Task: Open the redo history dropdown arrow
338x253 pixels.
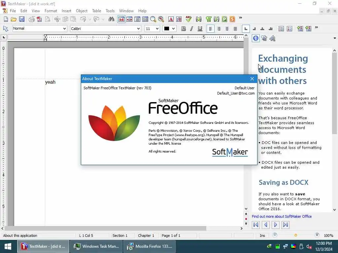Action: tap(103, 19)
